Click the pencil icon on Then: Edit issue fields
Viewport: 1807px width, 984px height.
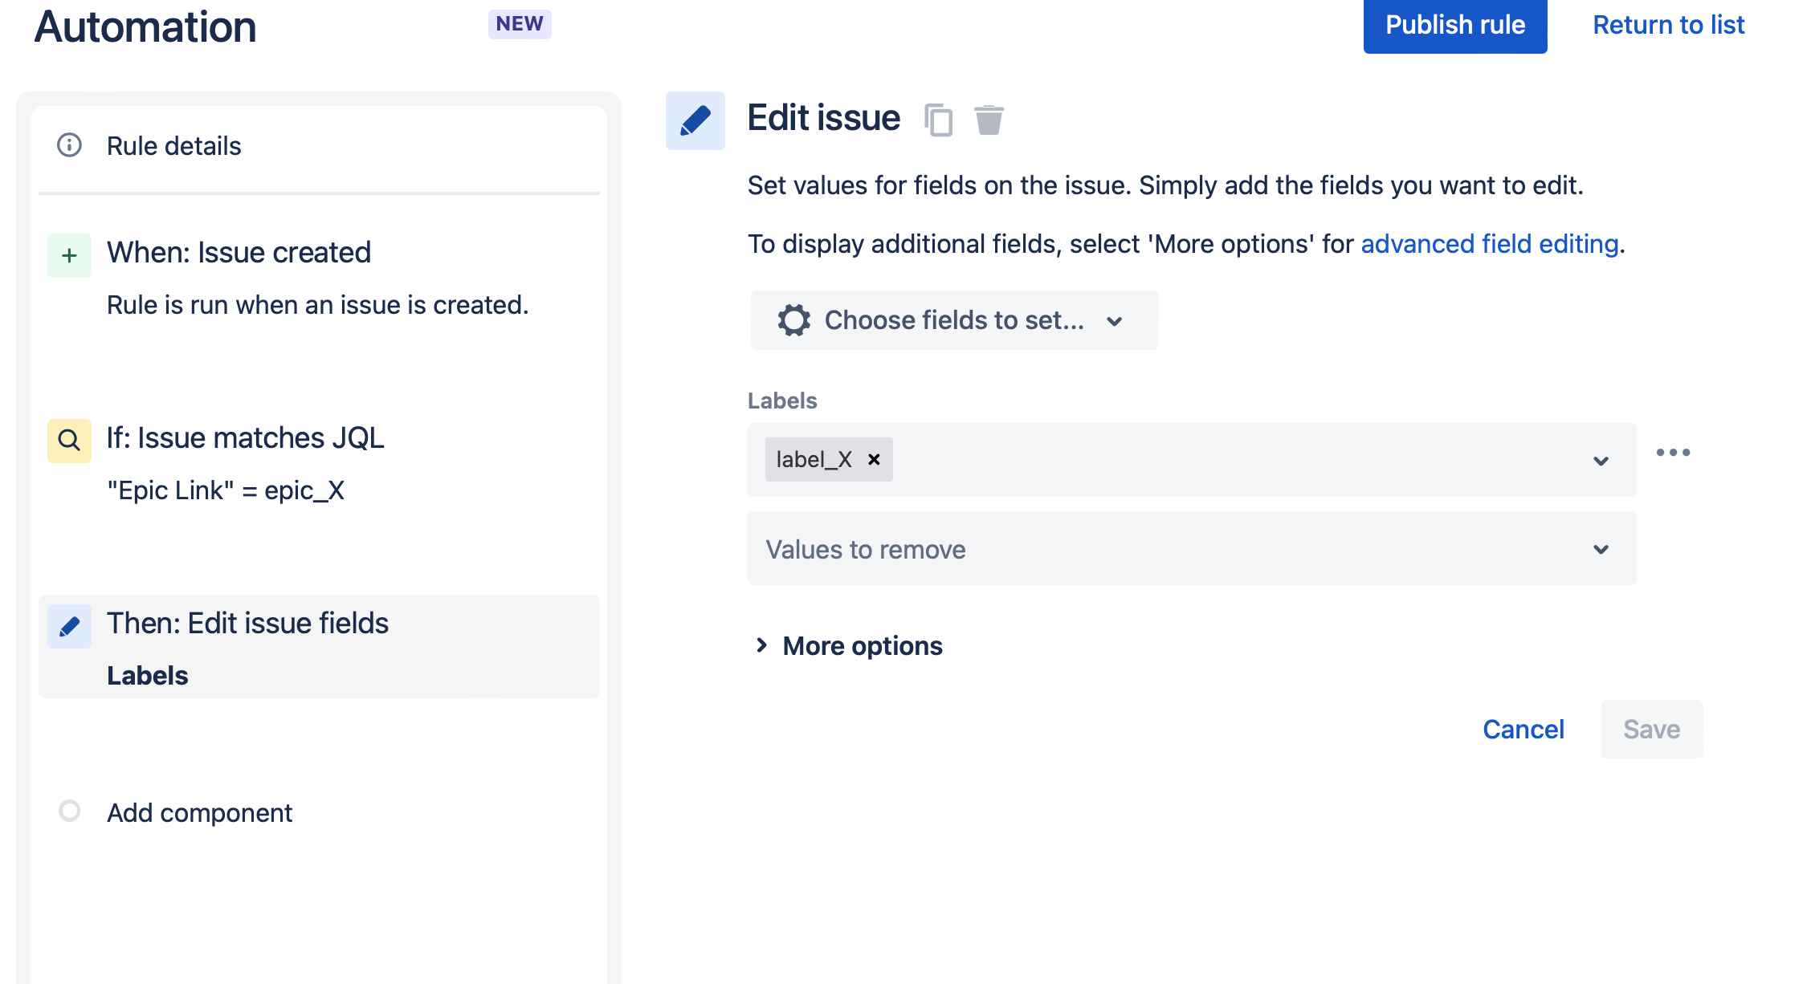click(69, 625)
